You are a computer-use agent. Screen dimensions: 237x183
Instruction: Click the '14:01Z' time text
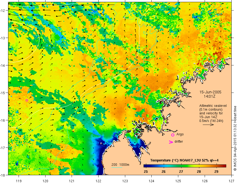210,96
